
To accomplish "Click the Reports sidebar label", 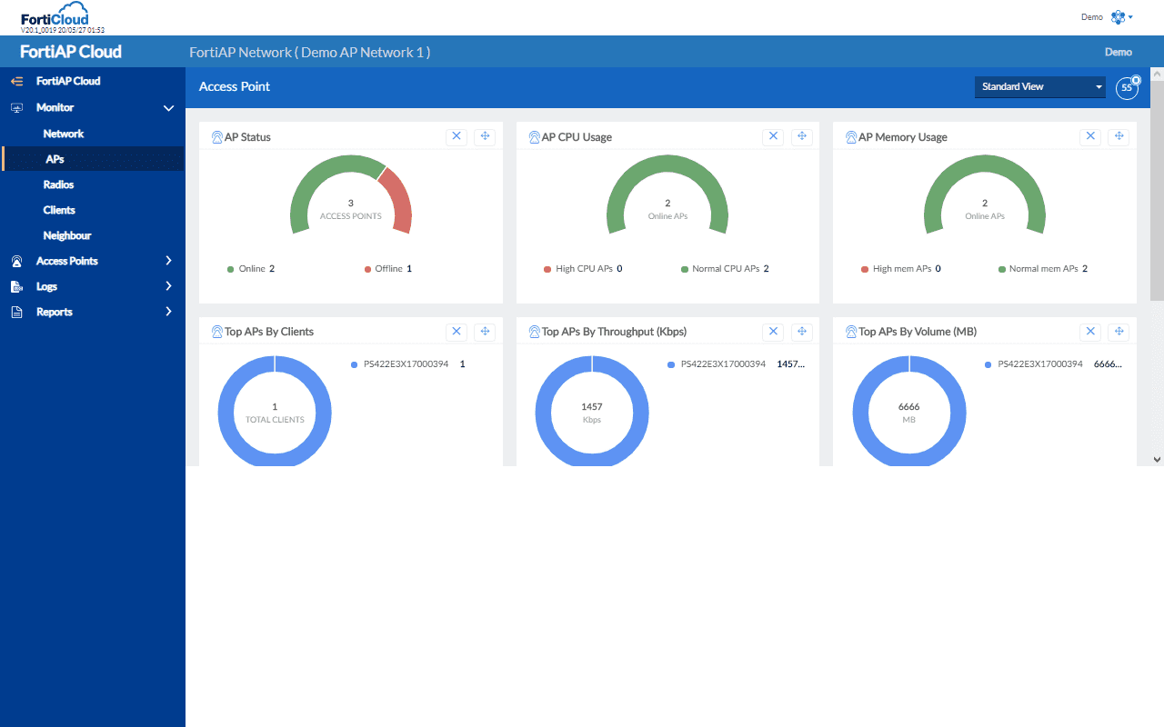I will click(x=55, y=312).
